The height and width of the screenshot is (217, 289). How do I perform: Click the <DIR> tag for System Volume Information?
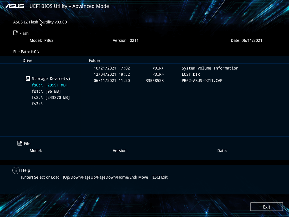(158, 68)
